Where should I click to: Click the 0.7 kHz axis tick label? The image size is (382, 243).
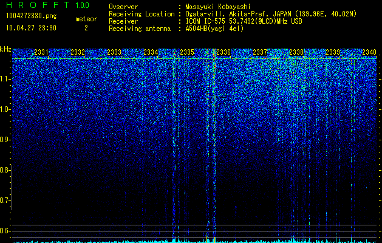5,200
